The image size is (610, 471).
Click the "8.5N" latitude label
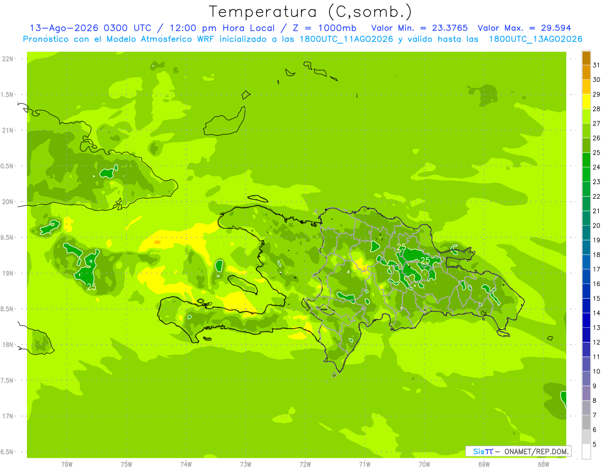(x=8, y=309)
